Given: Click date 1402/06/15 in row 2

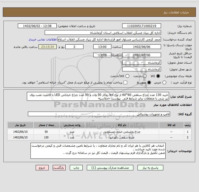Looking at the screenshot, I should pyautogui.click(x=20, y=137).
